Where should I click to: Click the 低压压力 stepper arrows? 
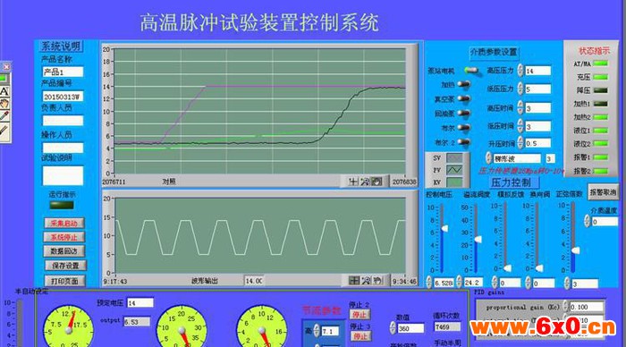coord(520,89)
